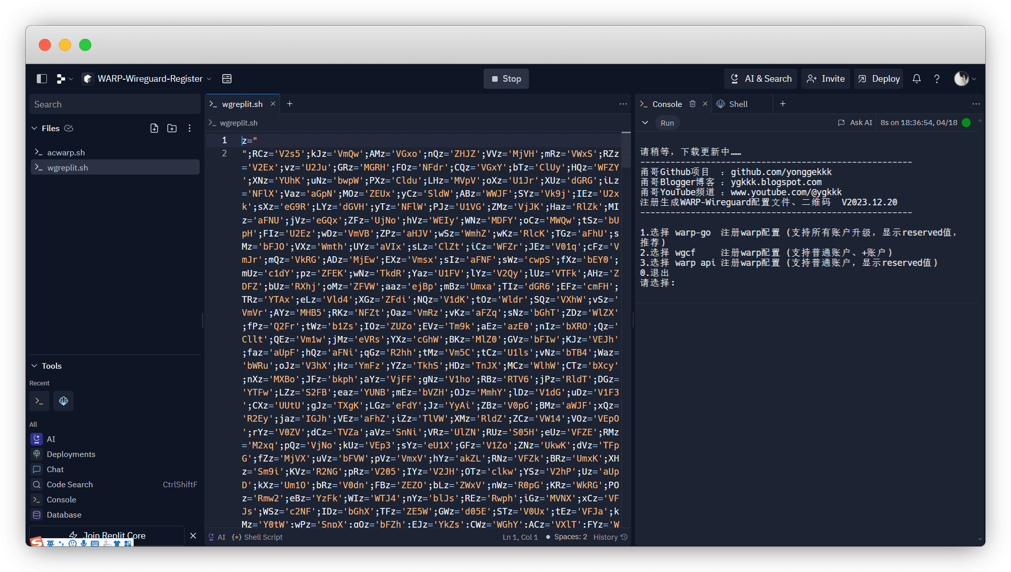Dismiss the Join Replit Core banner

tap(193, 536)
